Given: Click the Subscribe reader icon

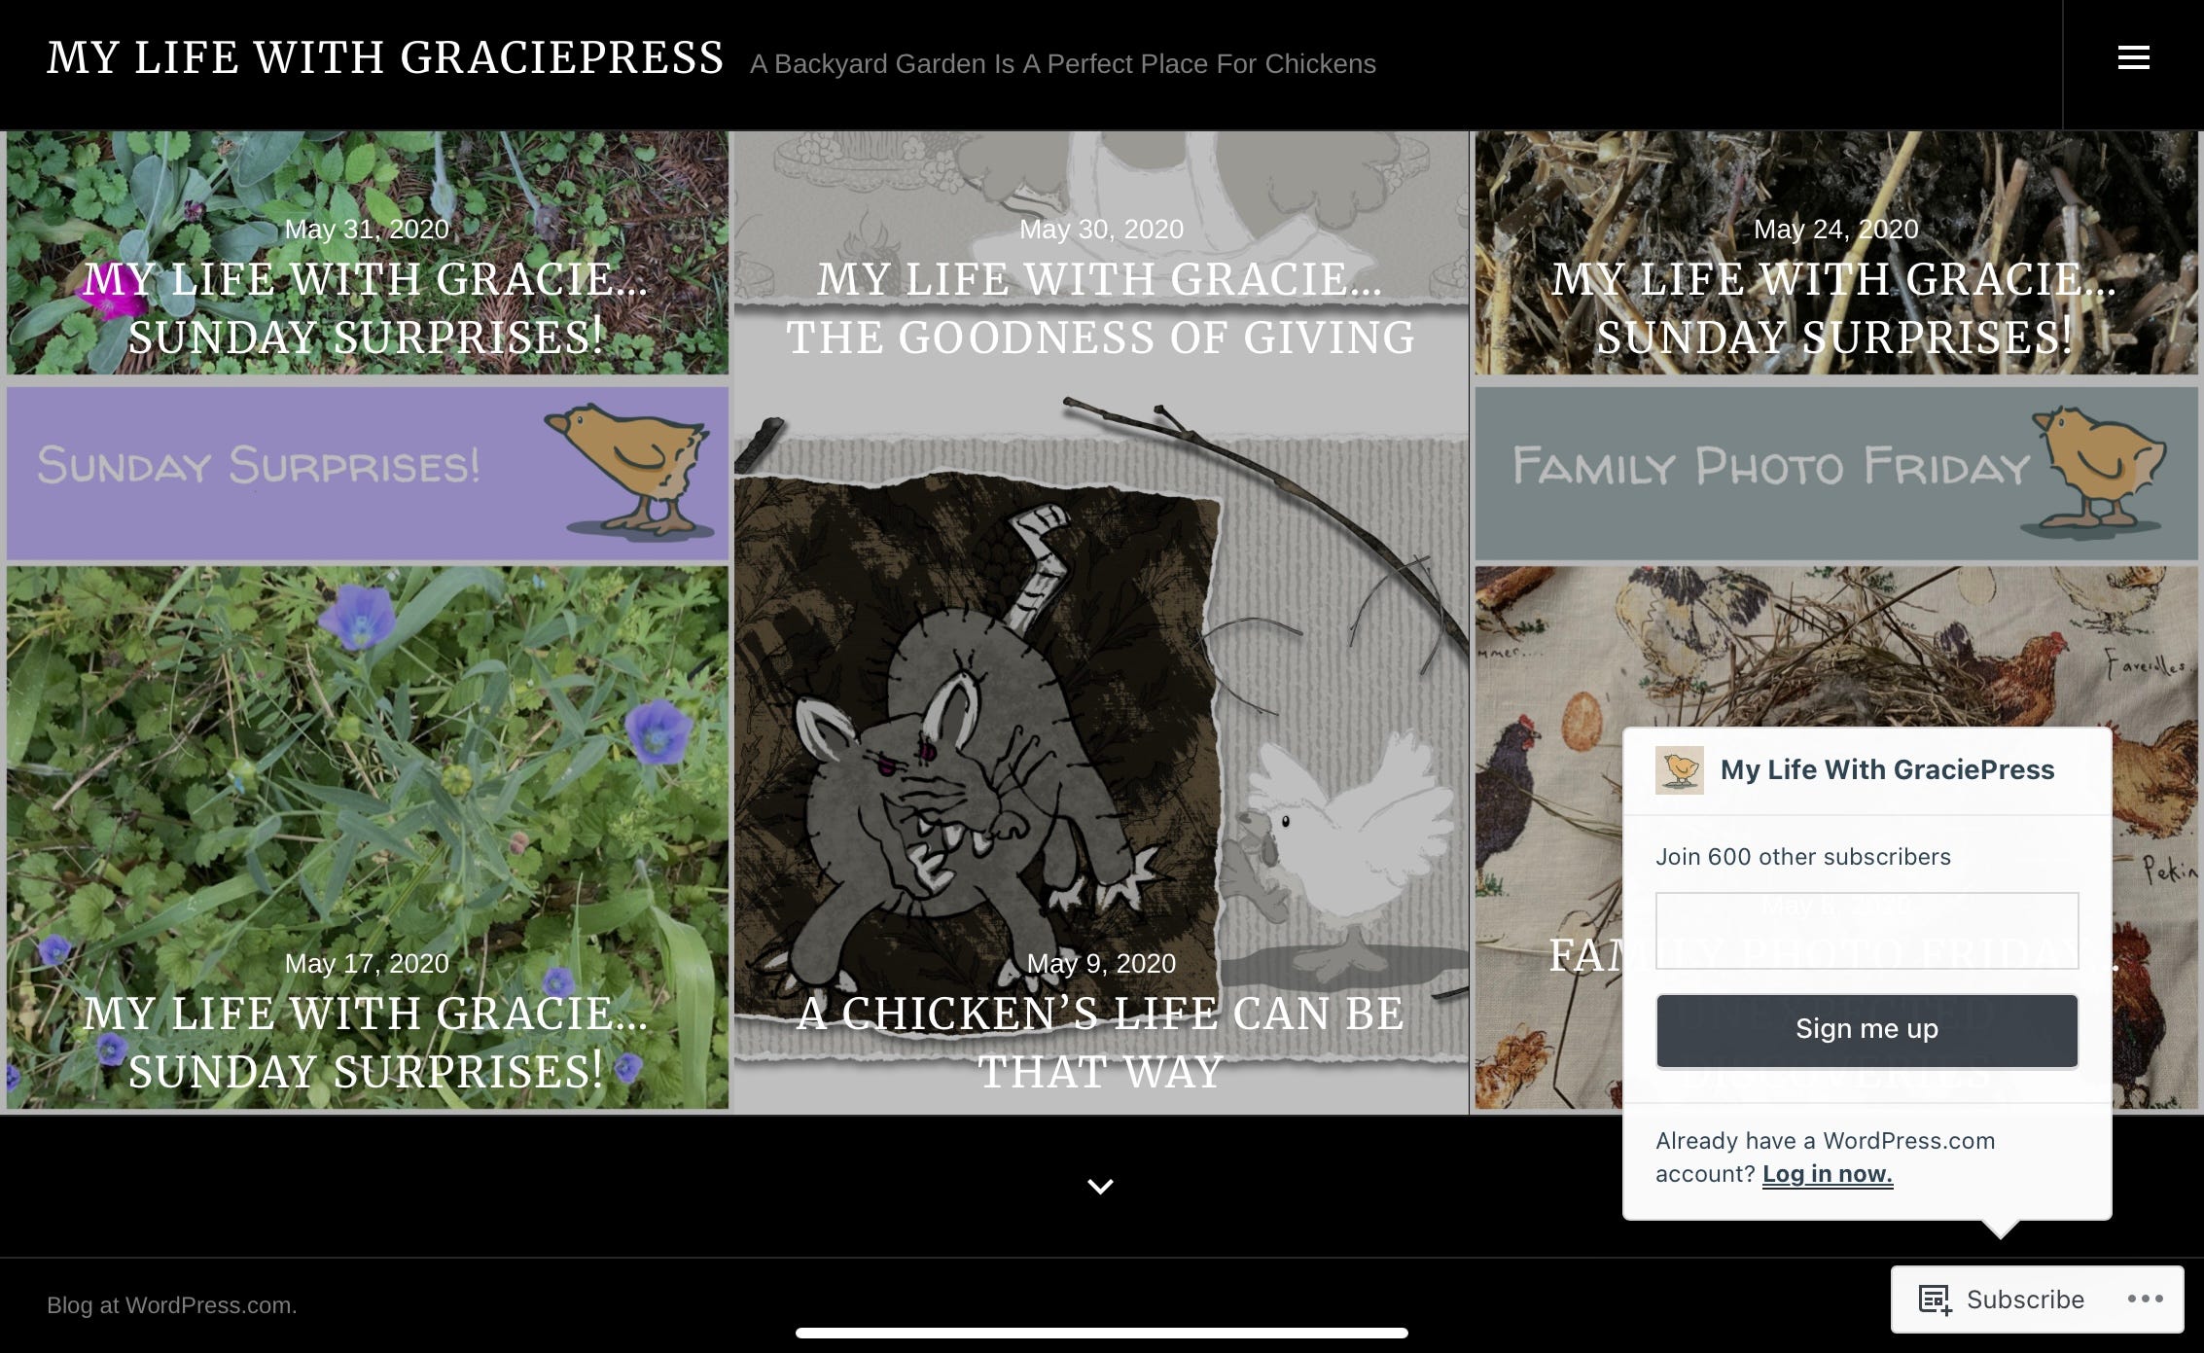Looking at the screenshot, I should pos(1935,1300).
